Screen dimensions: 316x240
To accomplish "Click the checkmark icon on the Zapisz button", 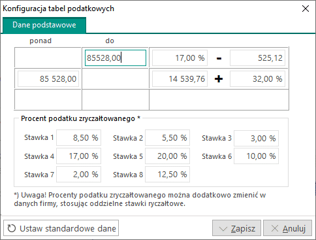I will coord(223,229).
